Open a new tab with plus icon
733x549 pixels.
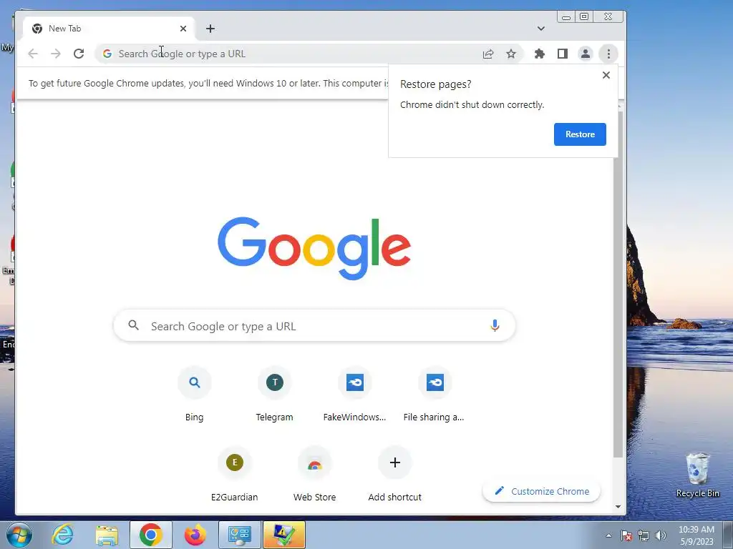click(x=210, y=29)
